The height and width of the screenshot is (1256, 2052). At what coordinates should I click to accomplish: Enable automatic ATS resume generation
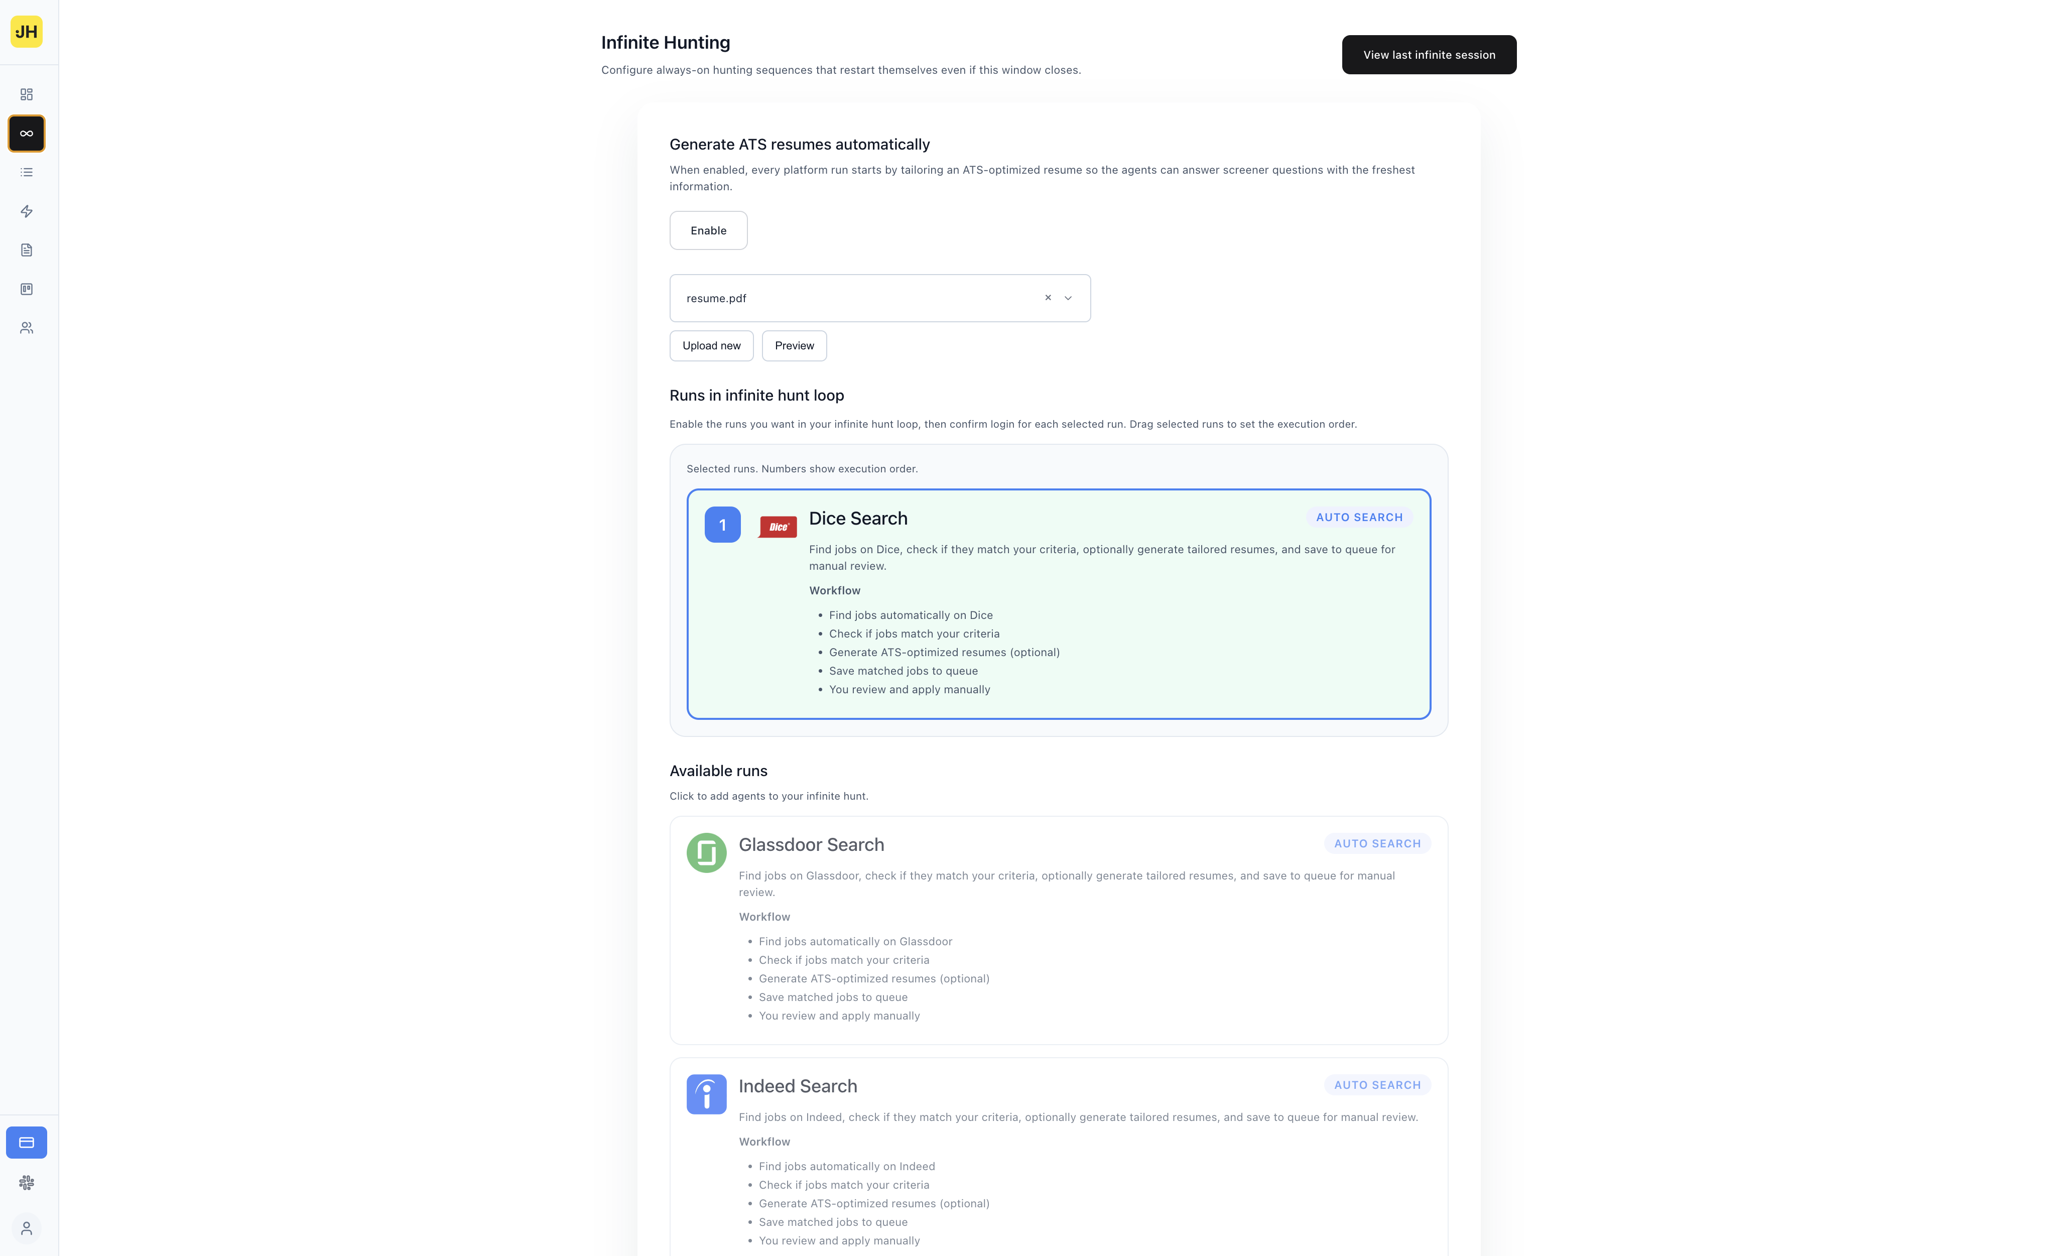point(708,230)
